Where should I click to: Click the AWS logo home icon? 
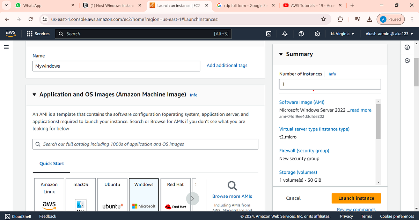[x=11, y=33]
